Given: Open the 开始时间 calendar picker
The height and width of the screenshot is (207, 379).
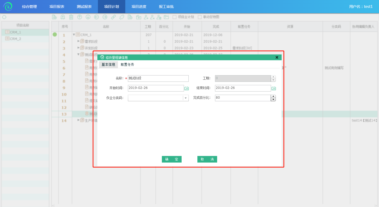Looking at the screenshot, I should tap(187, 88).
